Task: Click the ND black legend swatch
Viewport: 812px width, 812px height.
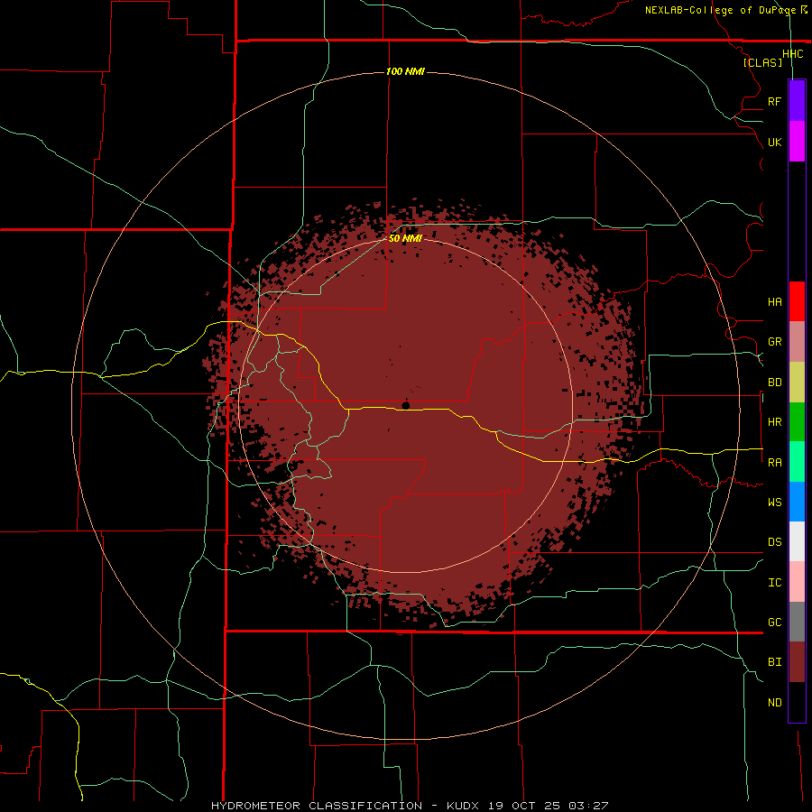Action: [797, 702]
